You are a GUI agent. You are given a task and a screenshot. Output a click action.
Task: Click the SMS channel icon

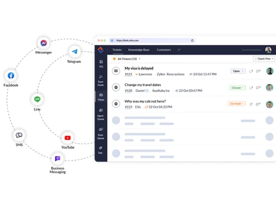[19, 135]
